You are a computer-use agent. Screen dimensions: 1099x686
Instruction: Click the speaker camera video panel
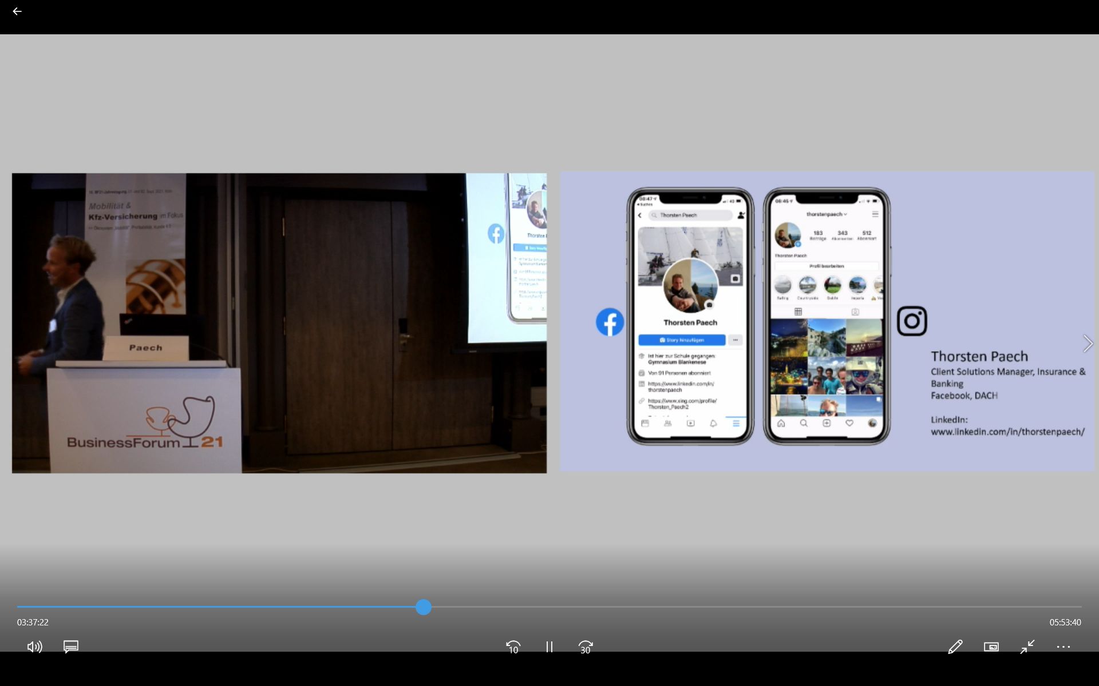[279, 323]
